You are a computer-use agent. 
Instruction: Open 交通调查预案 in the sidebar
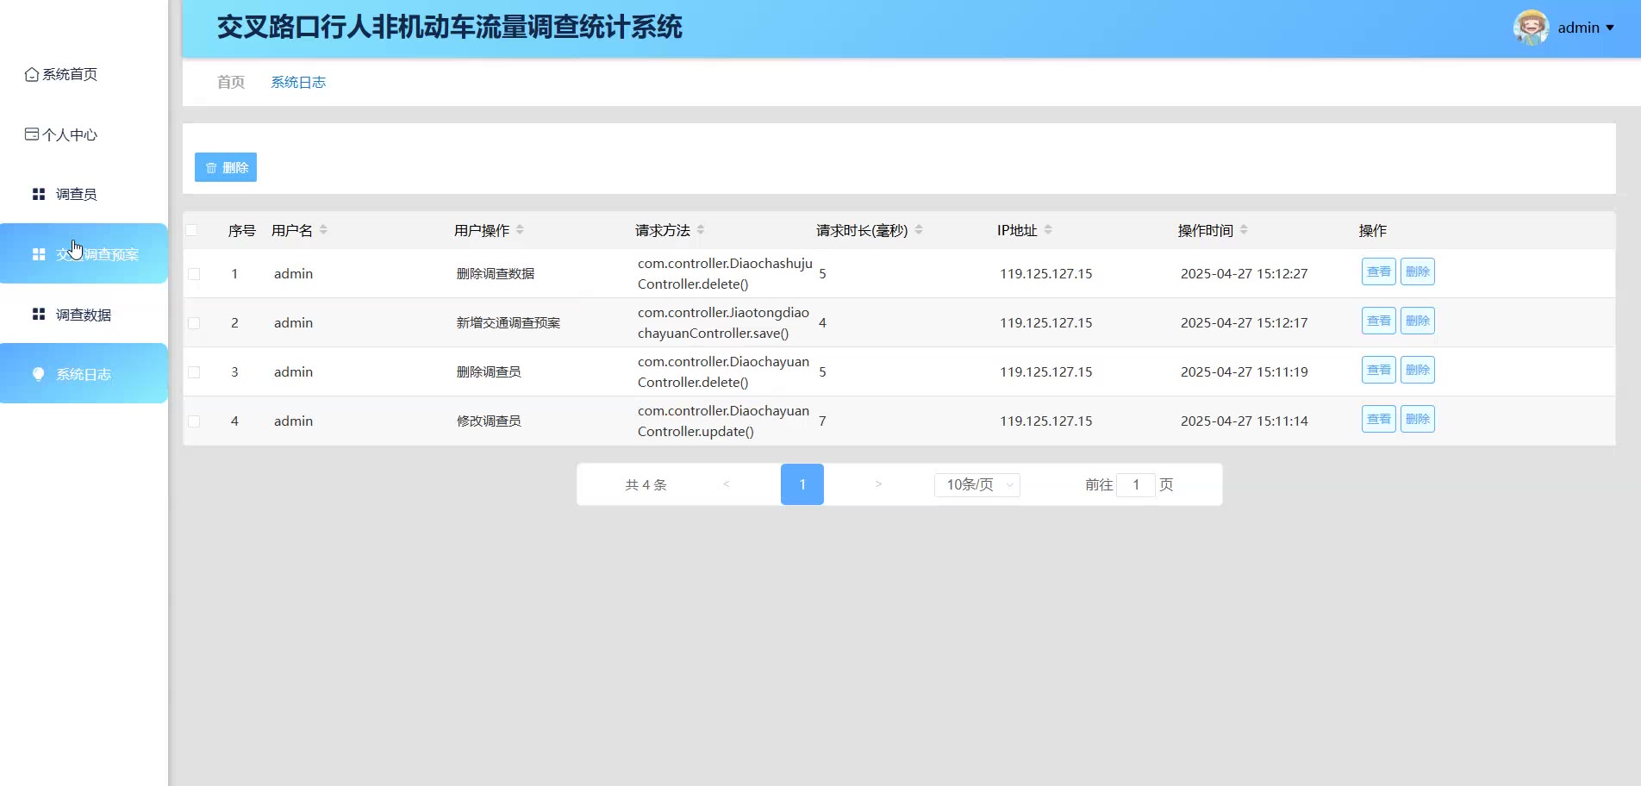tap(97, 254)
